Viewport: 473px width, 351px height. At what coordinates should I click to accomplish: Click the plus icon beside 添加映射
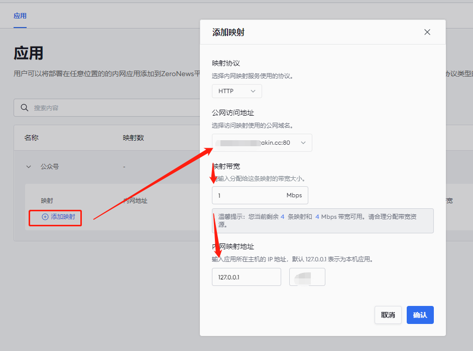pyautogui.click(x=45, y=217)
